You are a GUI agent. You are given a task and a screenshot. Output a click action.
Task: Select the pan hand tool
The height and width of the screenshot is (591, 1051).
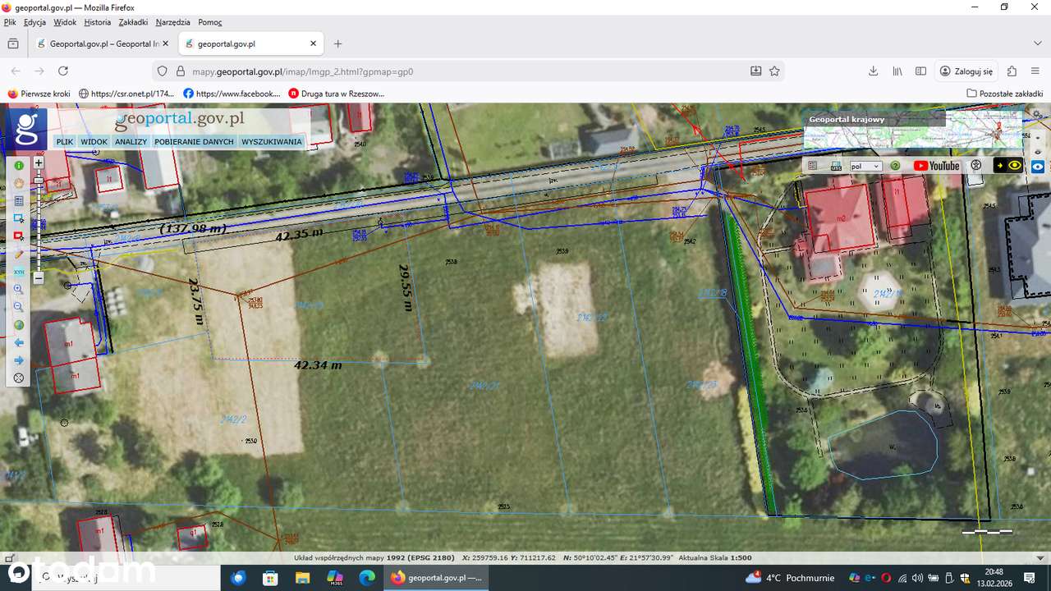(x=19, y=183)
